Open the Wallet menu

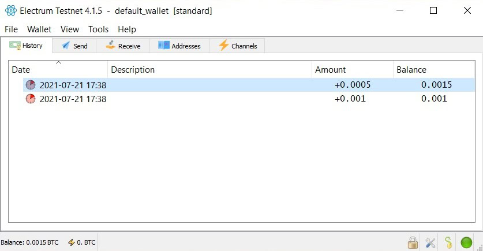pyautogui.click(x=39, y=29)
